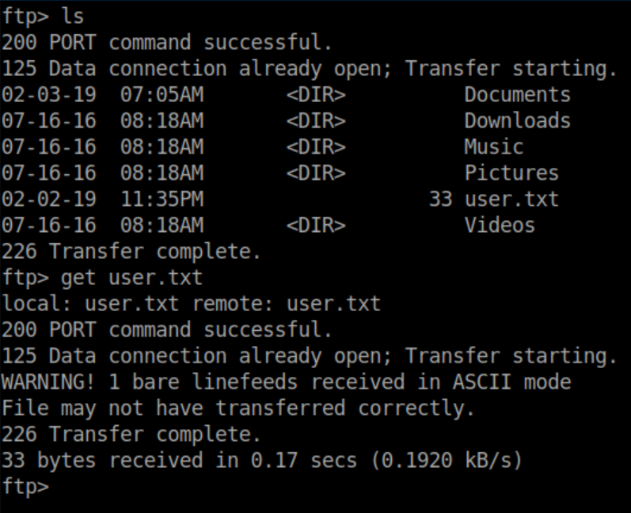
Task: Click the WARNING! bare linefeeds message
Action: (x=286, y=382)
